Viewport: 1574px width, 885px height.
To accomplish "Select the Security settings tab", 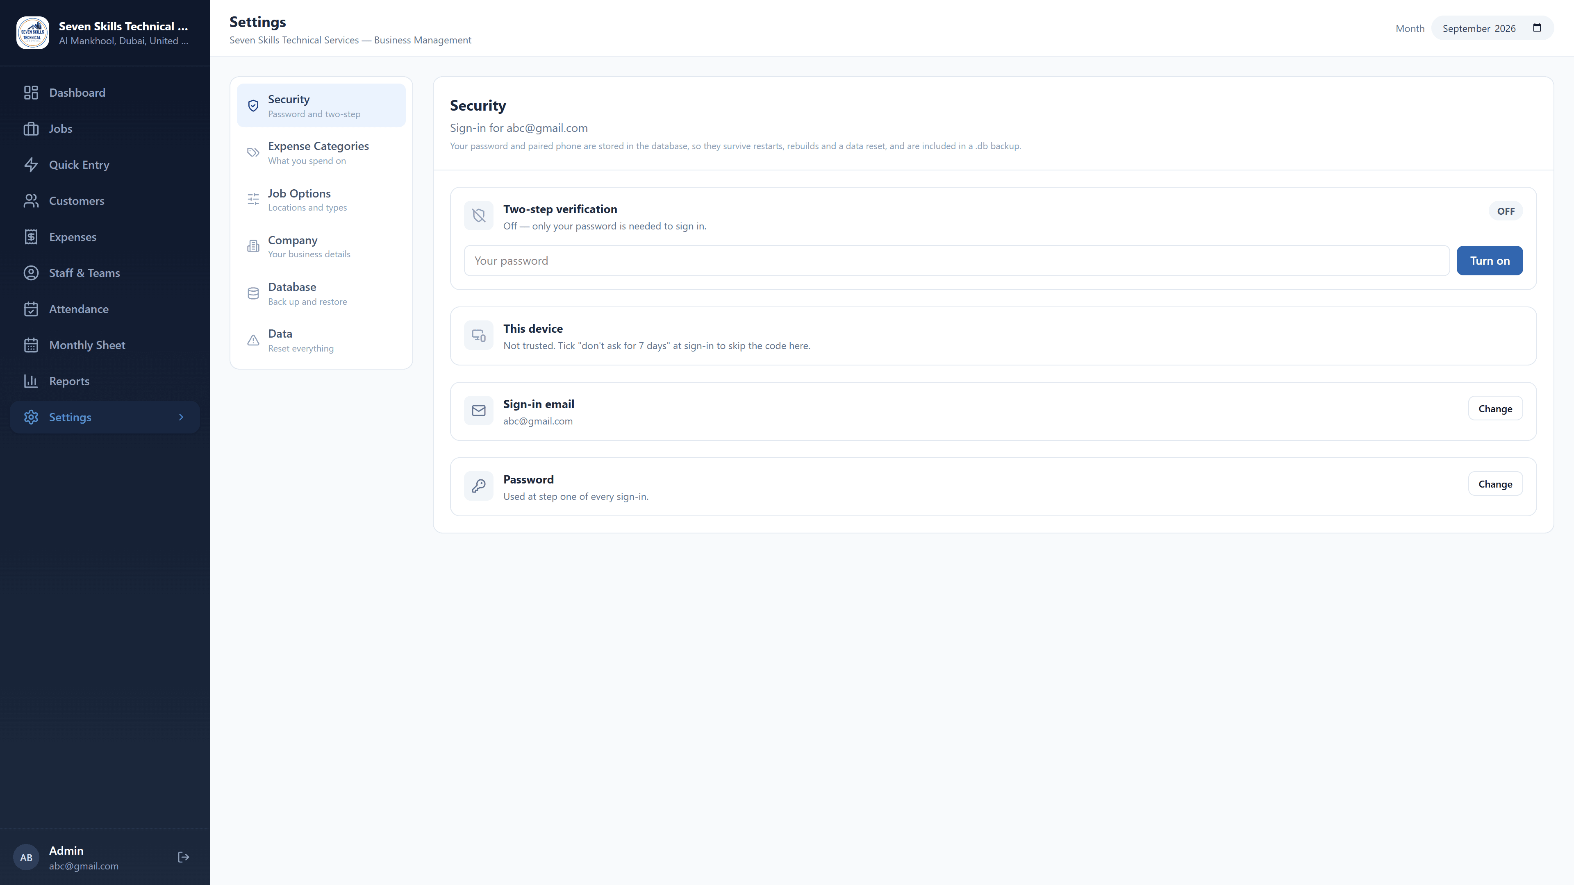I will point(321,106).
